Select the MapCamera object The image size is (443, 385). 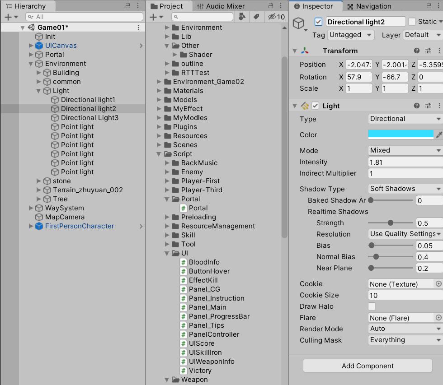click(x=65, y=217)
